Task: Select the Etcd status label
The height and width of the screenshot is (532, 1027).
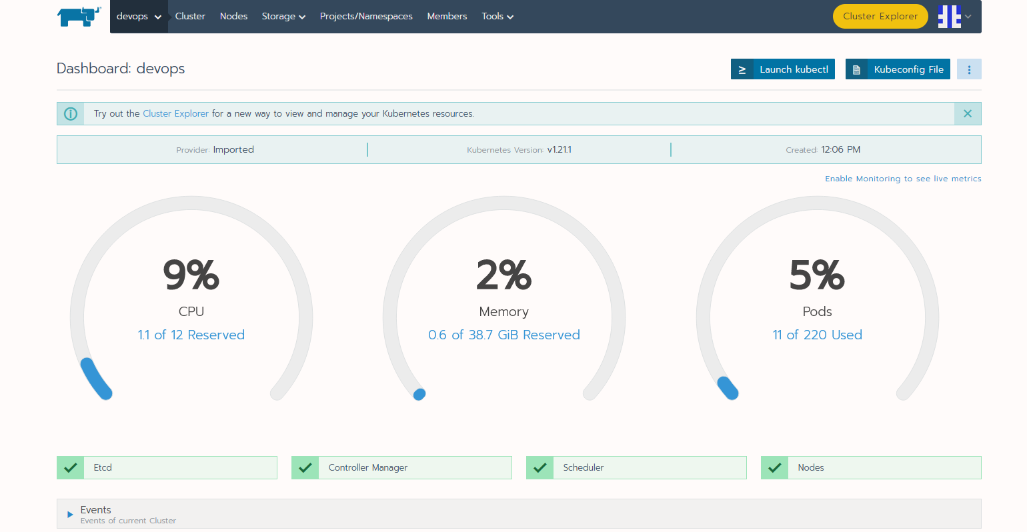Action: (103, 467)
